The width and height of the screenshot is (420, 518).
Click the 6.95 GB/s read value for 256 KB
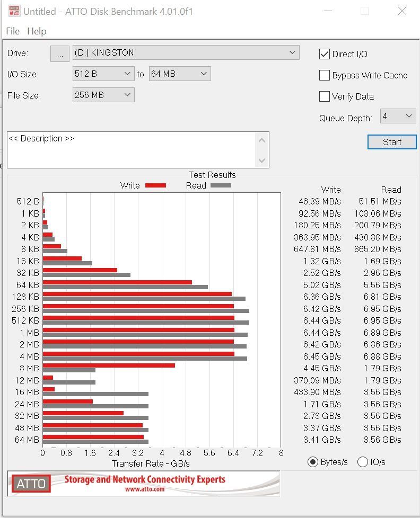(x=382, y=309)
